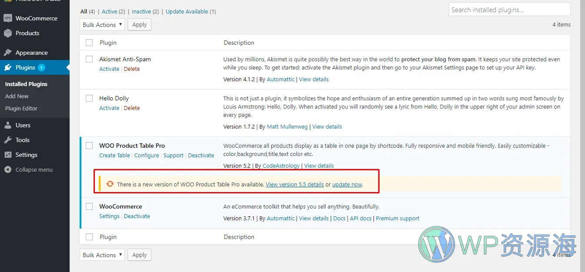Viewport: 585px width, 272px height.
Task: Click Support link for WOO Product Table
Action: tap(173, 155)
